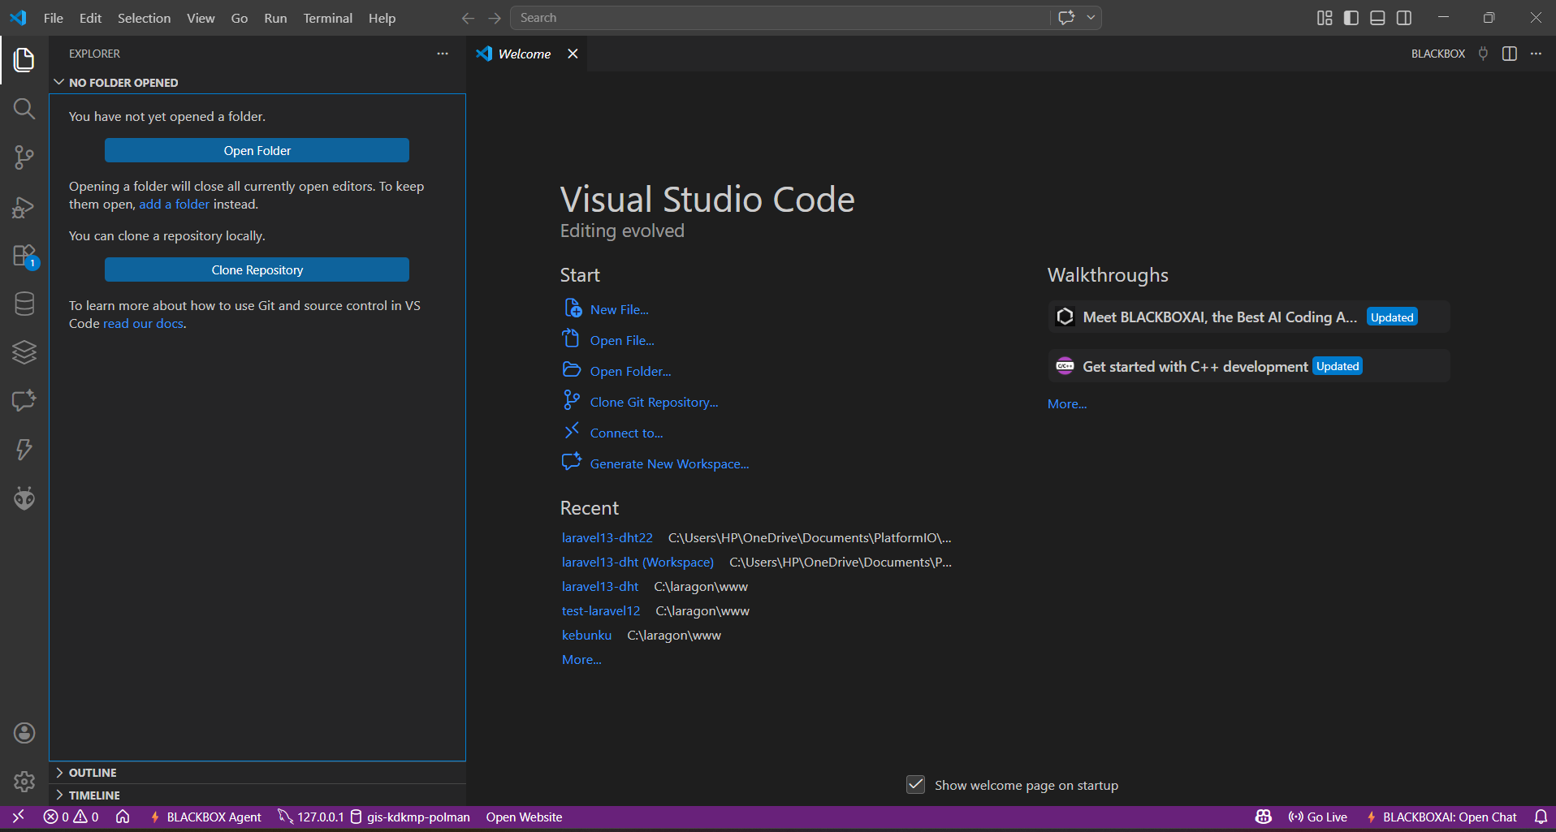Click the Clone Repository button
1556x832 pixels.
point(257,269)
